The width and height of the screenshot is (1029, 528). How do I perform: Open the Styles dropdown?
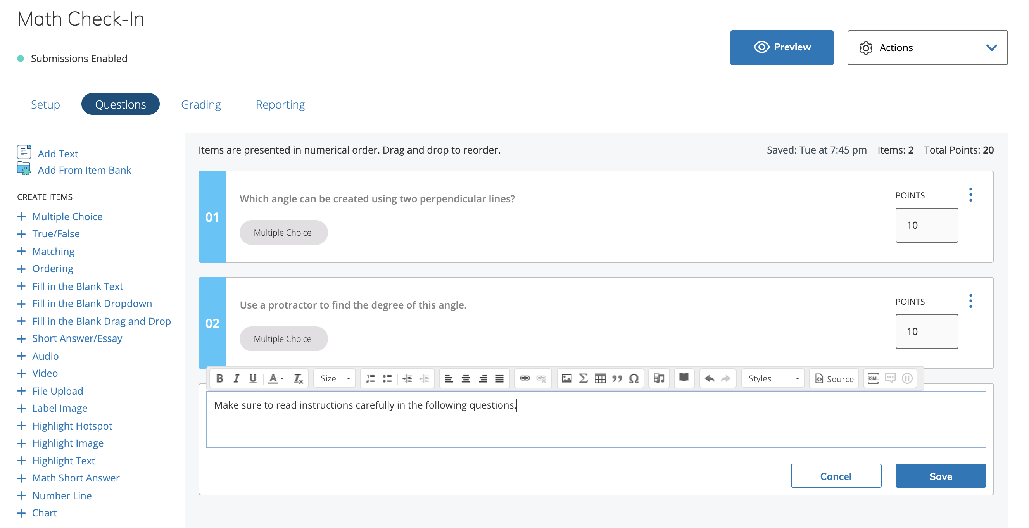point(773,378)
